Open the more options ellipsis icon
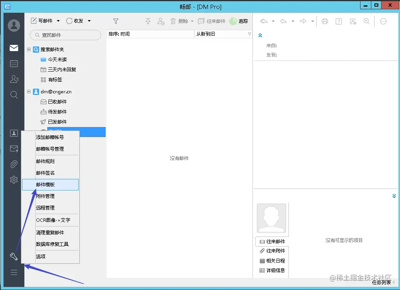Viewport: 400px width, 290px height. pos(383,21)
